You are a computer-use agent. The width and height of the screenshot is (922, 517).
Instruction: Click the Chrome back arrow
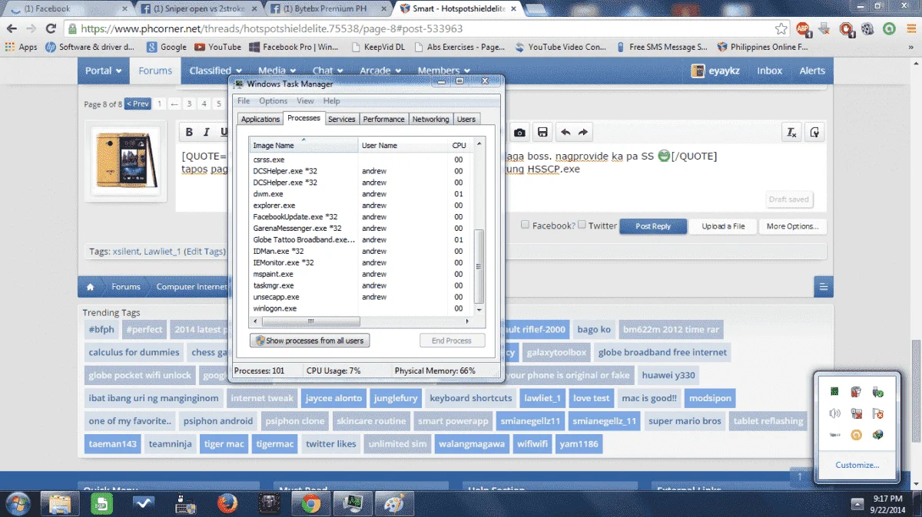12,28
